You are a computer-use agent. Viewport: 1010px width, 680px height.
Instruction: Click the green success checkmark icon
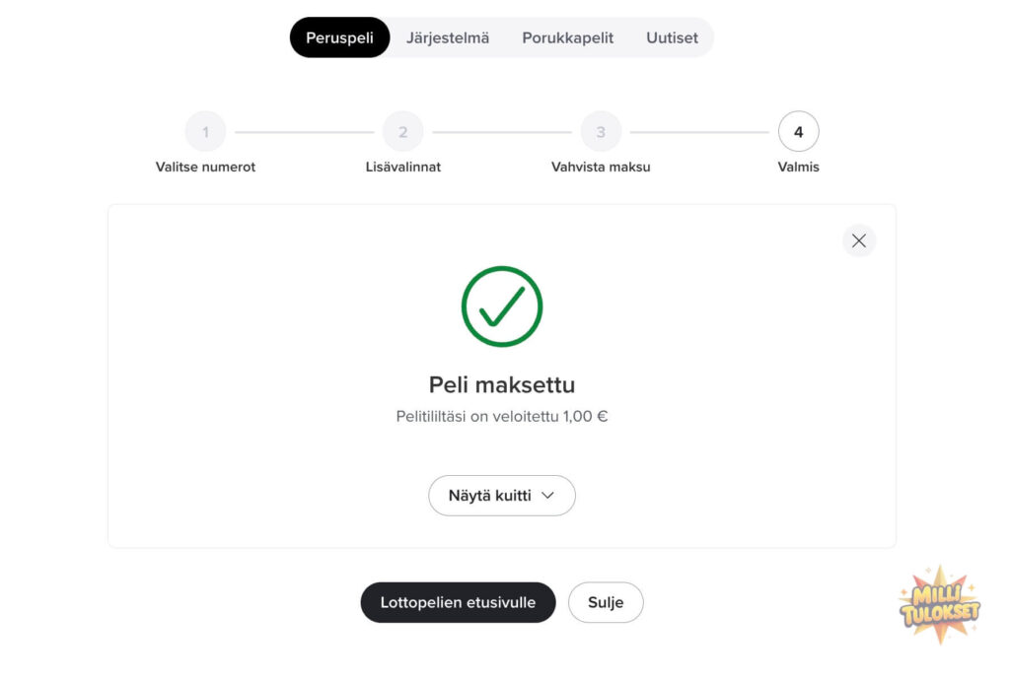(x=502, y=306)
